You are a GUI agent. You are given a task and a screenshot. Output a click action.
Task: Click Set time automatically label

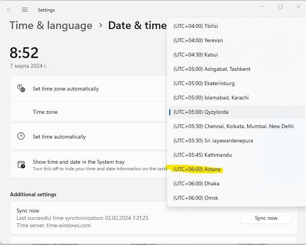(59, 137)
